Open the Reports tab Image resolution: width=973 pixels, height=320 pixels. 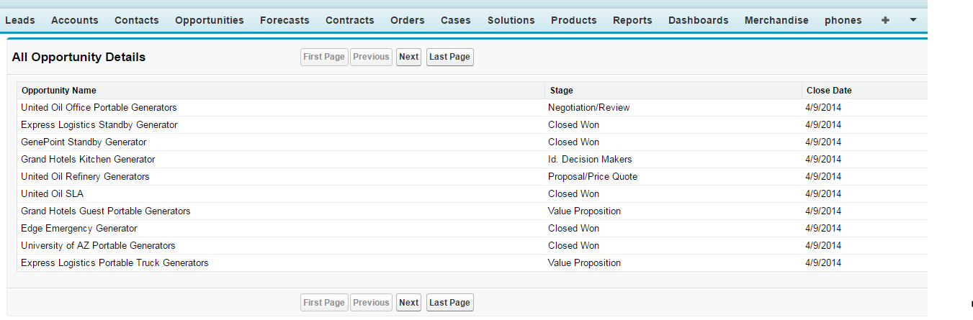coord(632,20)
